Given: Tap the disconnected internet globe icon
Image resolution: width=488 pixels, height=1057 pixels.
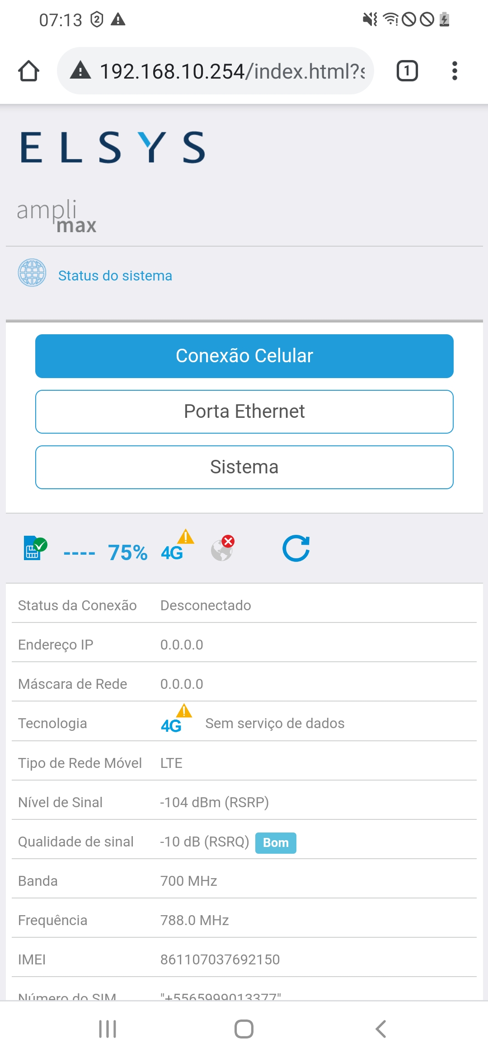Looking at the screenshot, I should click(x=222, y=548).
